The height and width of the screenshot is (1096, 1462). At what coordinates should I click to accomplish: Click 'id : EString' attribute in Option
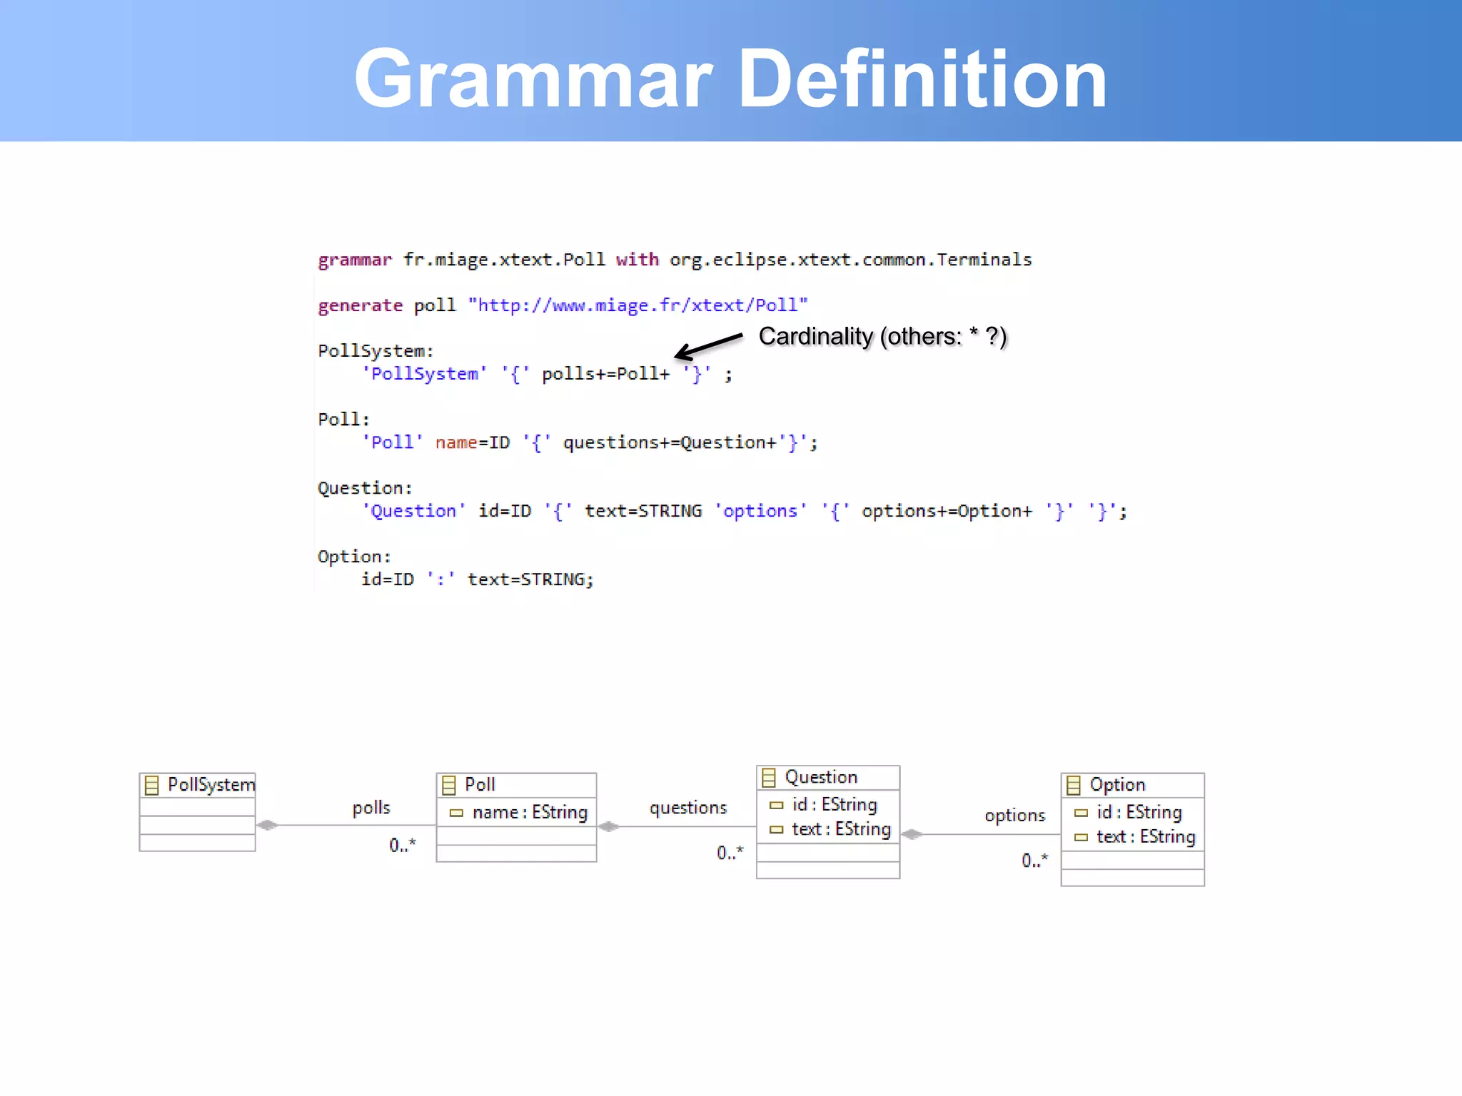[x=1139, y=813]
